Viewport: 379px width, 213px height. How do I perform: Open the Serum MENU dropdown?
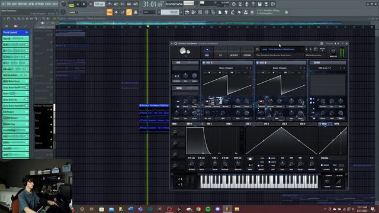[322, 49]
